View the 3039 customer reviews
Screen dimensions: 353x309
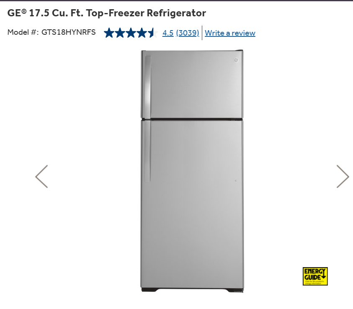pos(188,33)
